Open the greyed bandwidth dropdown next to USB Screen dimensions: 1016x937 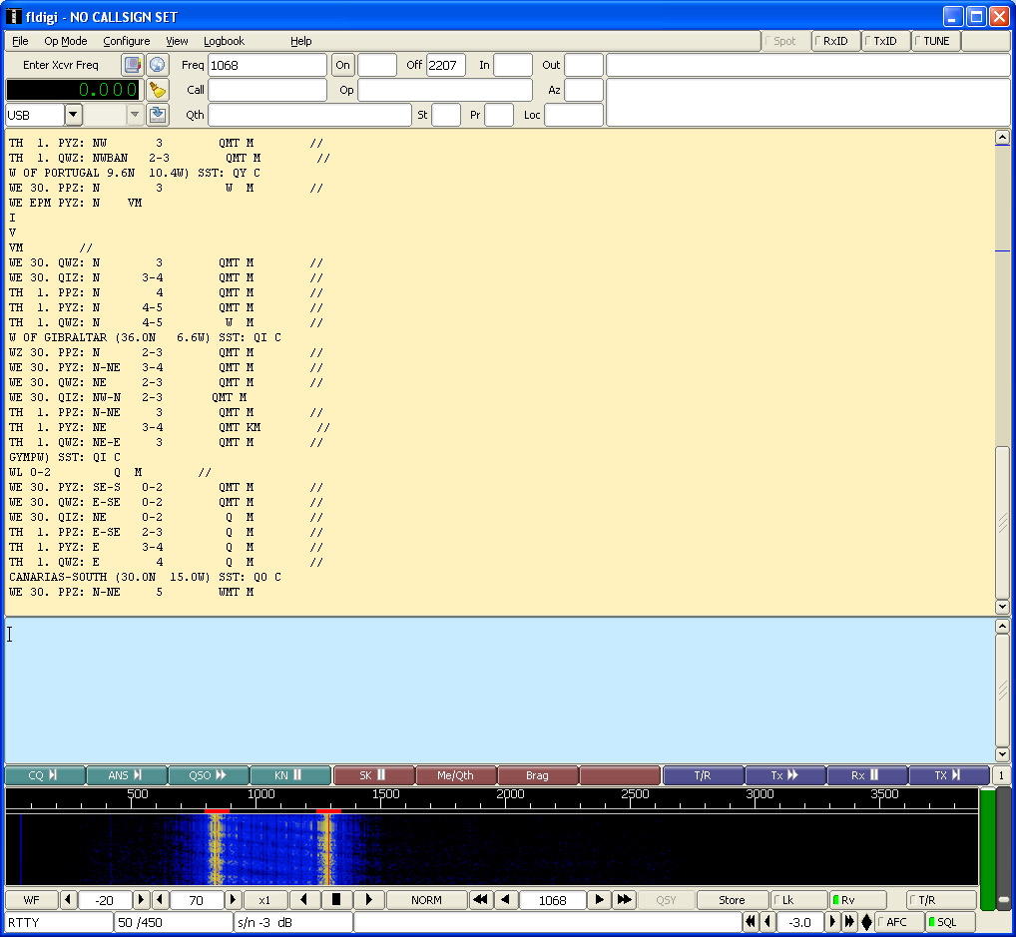(134, 115)
